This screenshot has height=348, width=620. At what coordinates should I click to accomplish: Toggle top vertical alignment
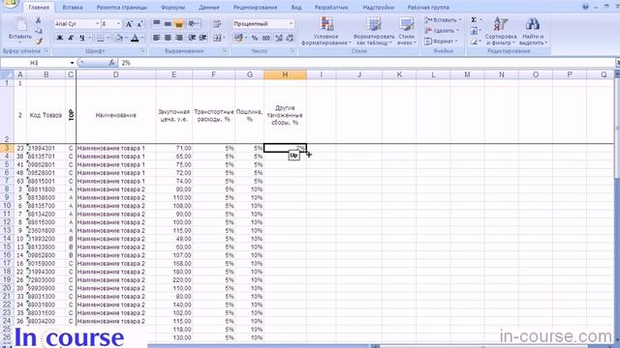(x=157, y=23)
